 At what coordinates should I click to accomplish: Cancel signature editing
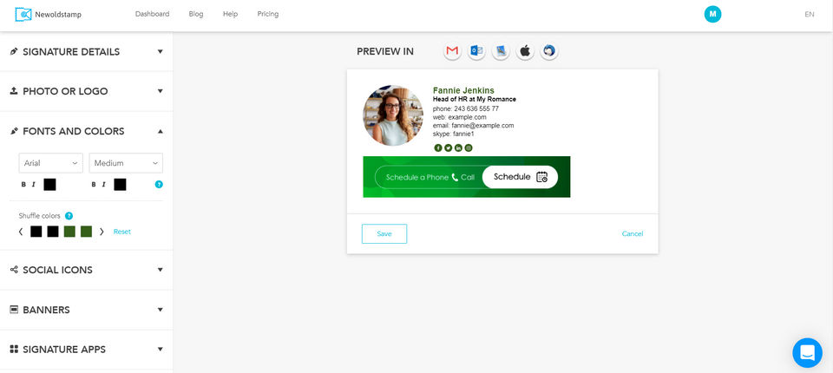click(633, 234)
